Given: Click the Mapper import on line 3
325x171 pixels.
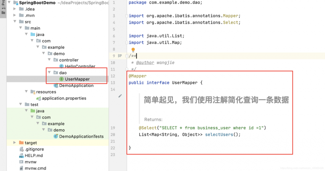Looking at the screenshot, I should click(x=230, y=16).
